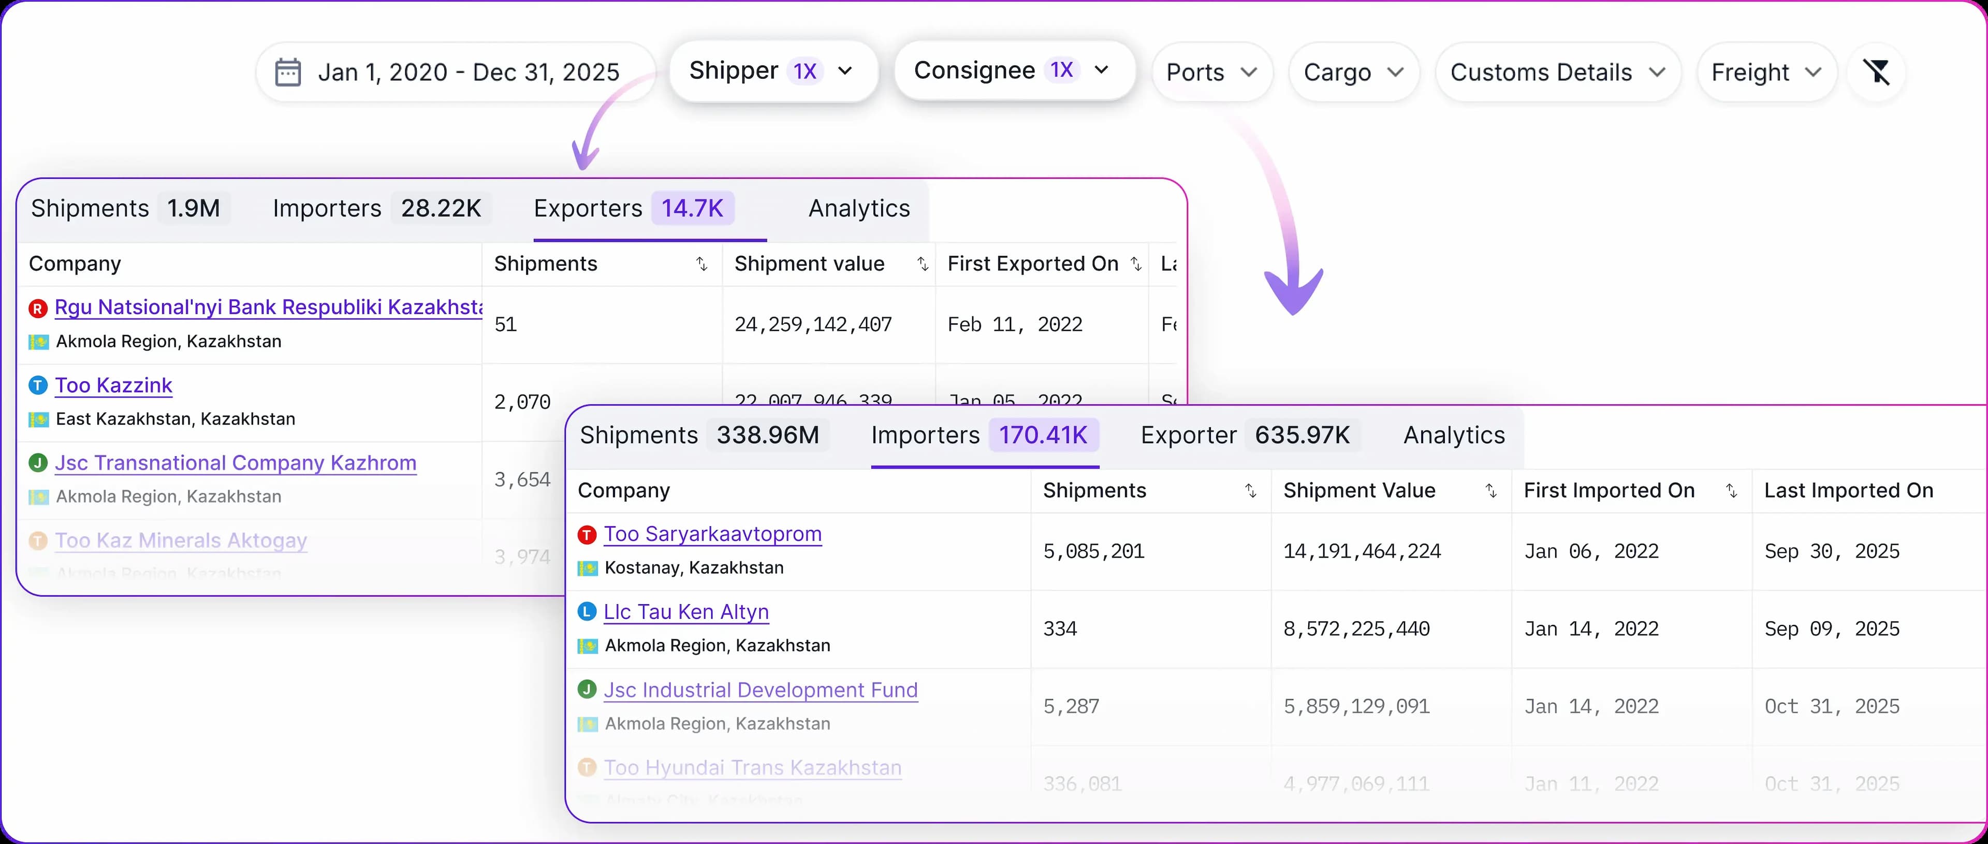
Task: Click the clear filters funnel icon
Action: tap(1876, 72)
